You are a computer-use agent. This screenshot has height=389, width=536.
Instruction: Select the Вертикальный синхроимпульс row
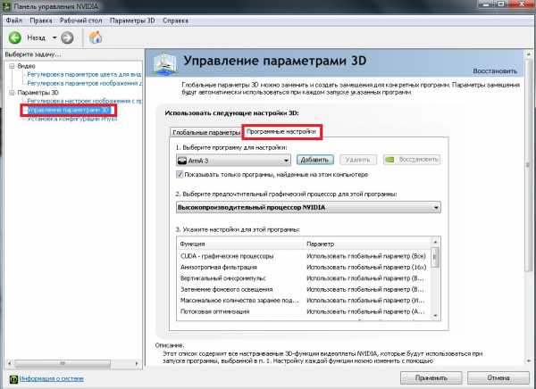click(305, 278)
